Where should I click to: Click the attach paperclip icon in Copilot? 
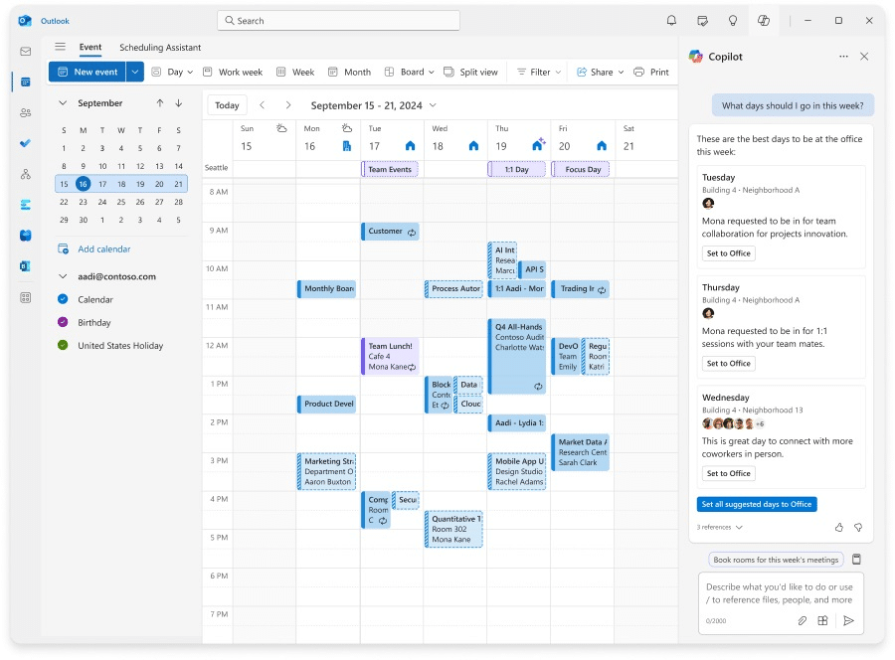coord(802,620)
